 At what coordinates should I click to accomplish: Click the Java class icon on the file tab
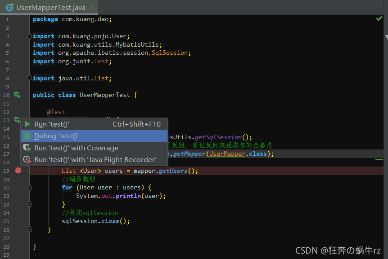[9, 7]
